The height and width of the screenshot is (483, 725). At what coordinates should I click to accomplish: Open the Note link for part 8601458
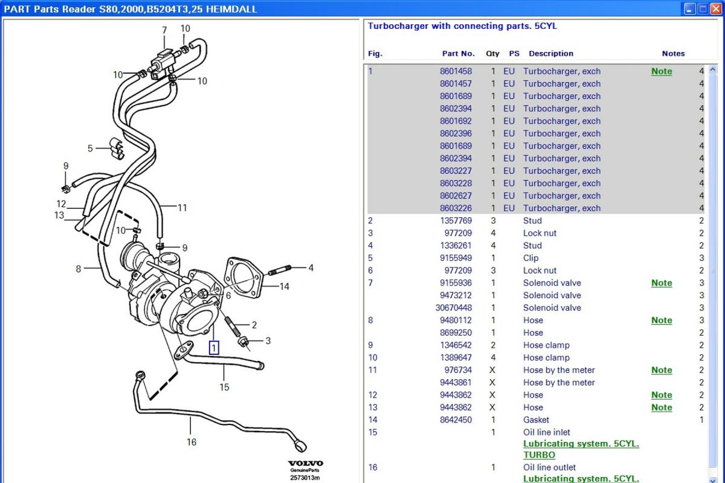(662, 71)
